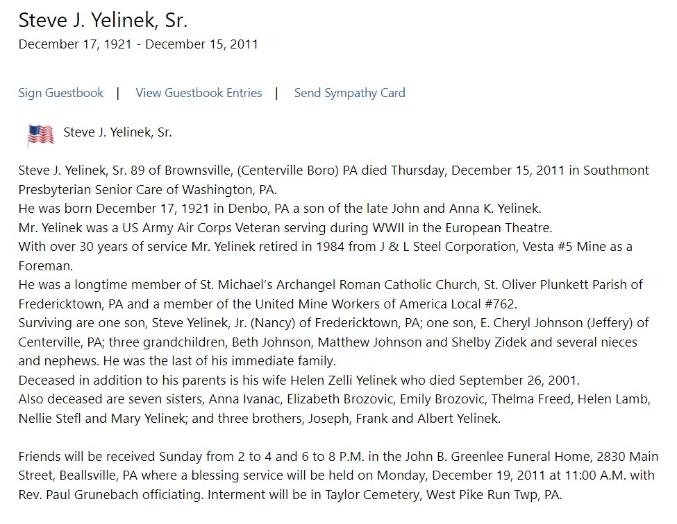Viewport: 677px width, 524px height.
Task: Click the paragraph starting 'He was born December 17'
Action: pos(280,209)
